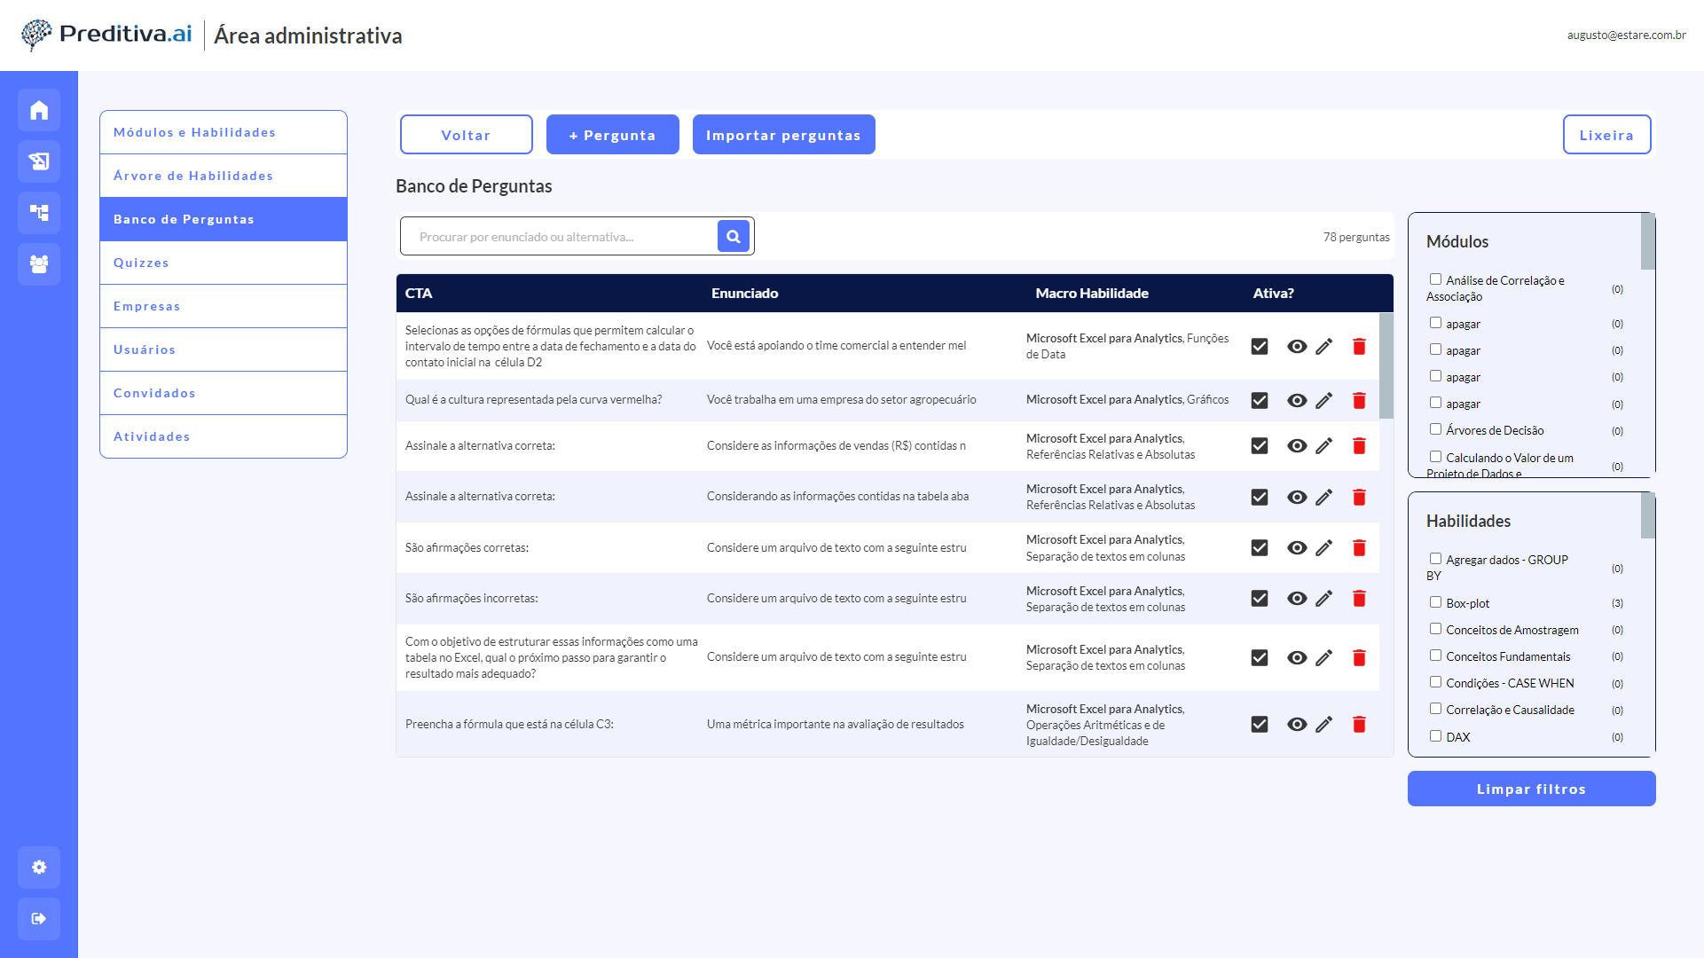This screenshot has width=1704, height=958.
Task: Click the 'Voltar' button
Action: [x=467, y=135]
